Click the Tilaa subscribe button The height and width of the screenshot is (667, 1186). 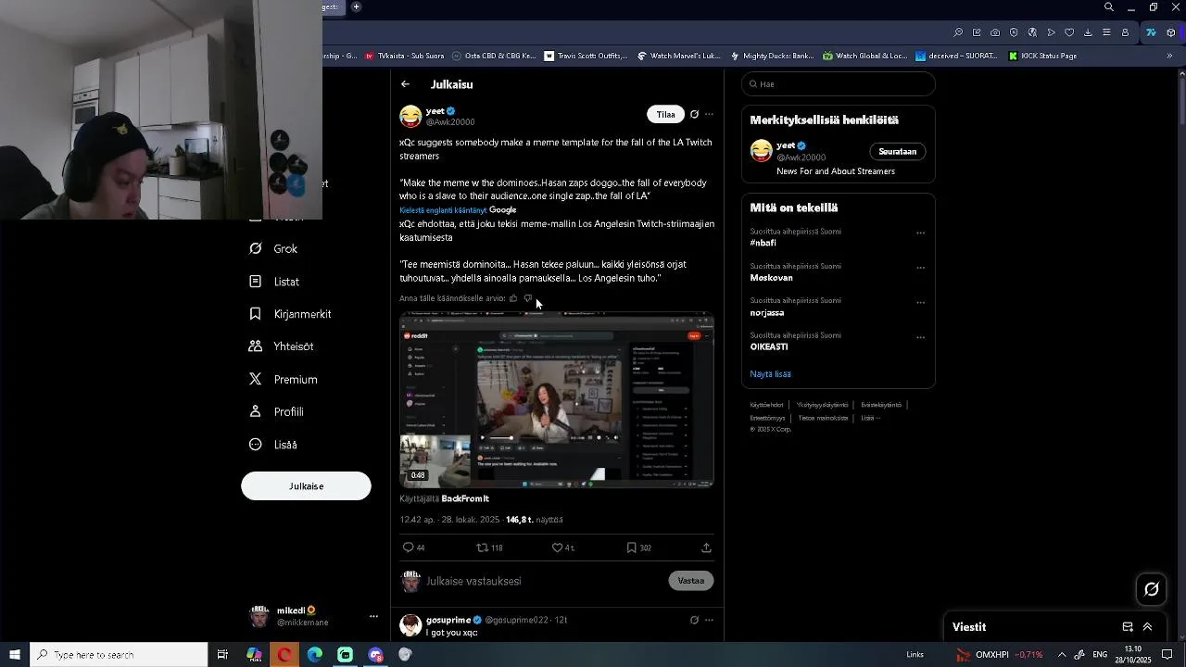click(x=665, y=115)
